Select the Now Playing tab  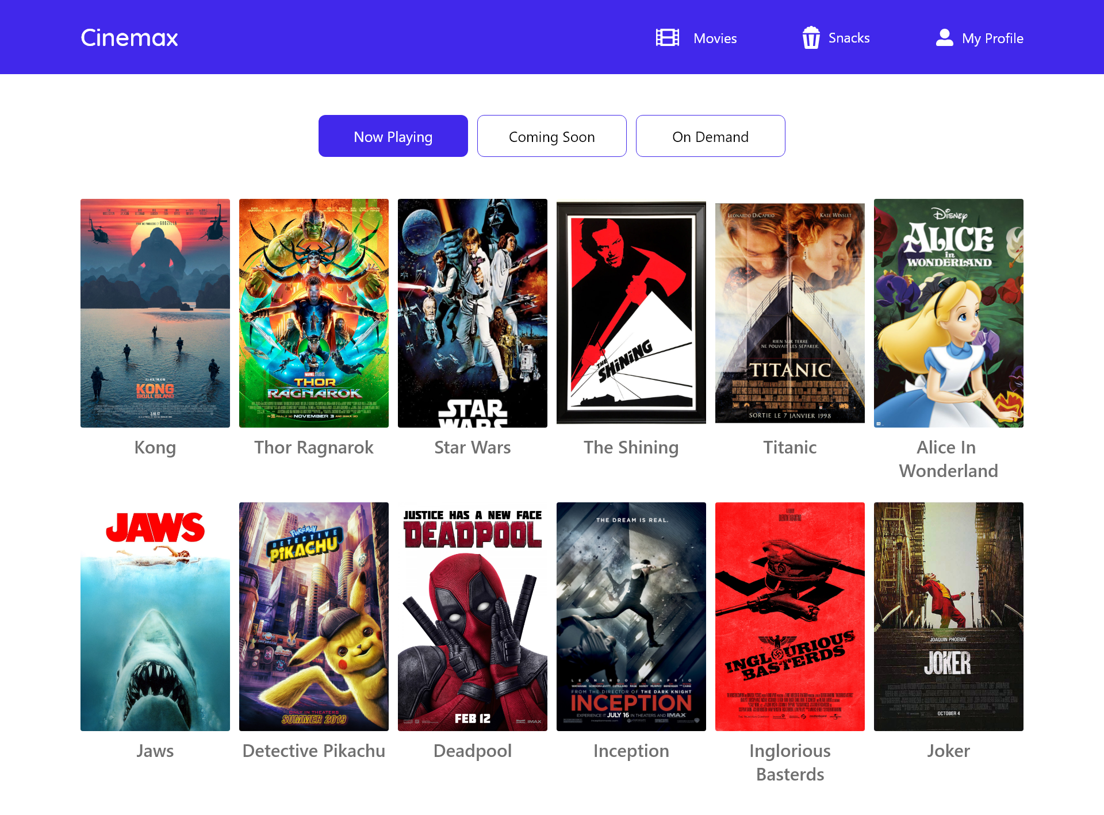[x=393, y=136]
